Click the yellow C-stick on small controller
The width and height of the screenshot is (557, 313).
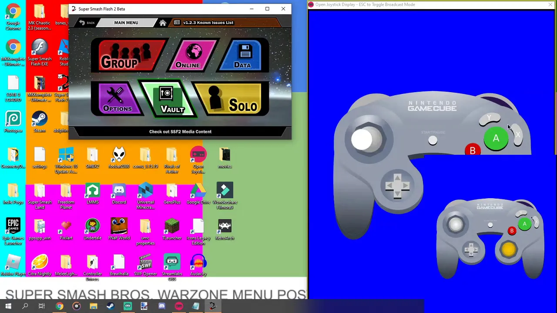(x=509, y=249)
